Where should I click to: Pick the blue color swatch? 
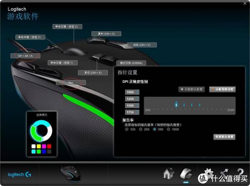point(44,151)
